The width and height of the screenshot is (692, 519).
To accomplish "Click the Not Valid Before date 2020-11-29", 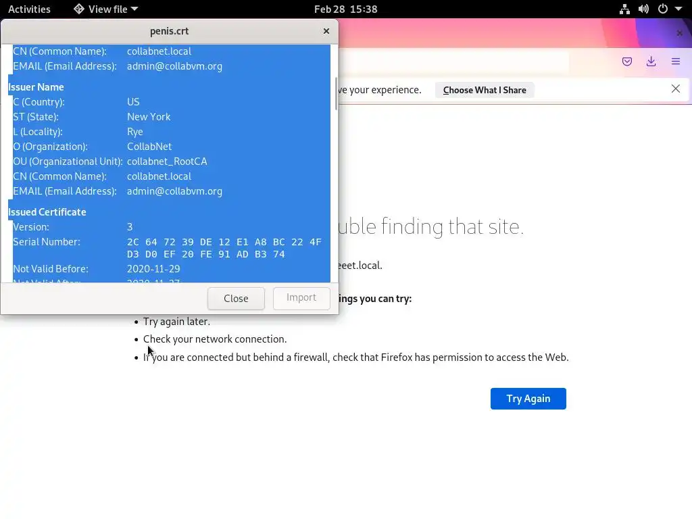I will (x=153, y=269).
